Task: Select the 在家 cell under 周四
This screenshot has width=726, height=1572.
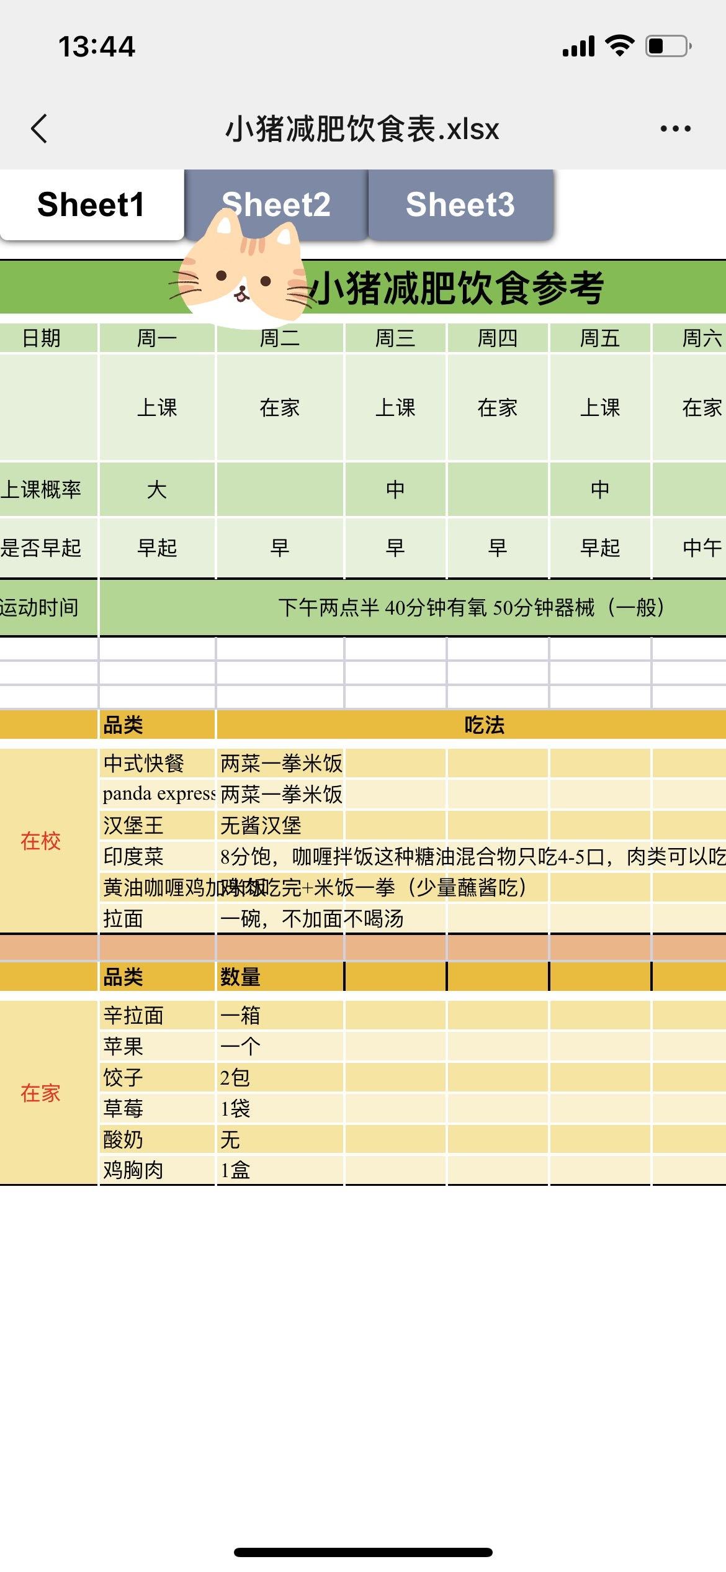Action: tap(498, 407)
